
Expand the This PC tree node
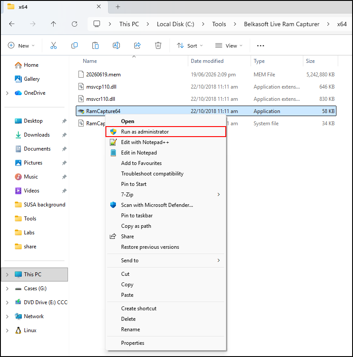[x=7, y=275]
